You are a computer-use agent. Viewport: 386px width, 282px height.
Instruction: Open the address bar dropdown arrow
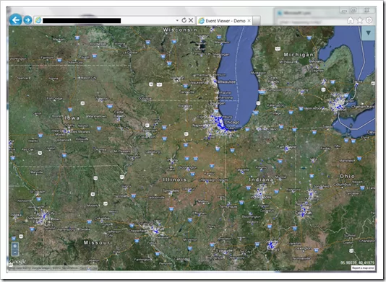177,20
